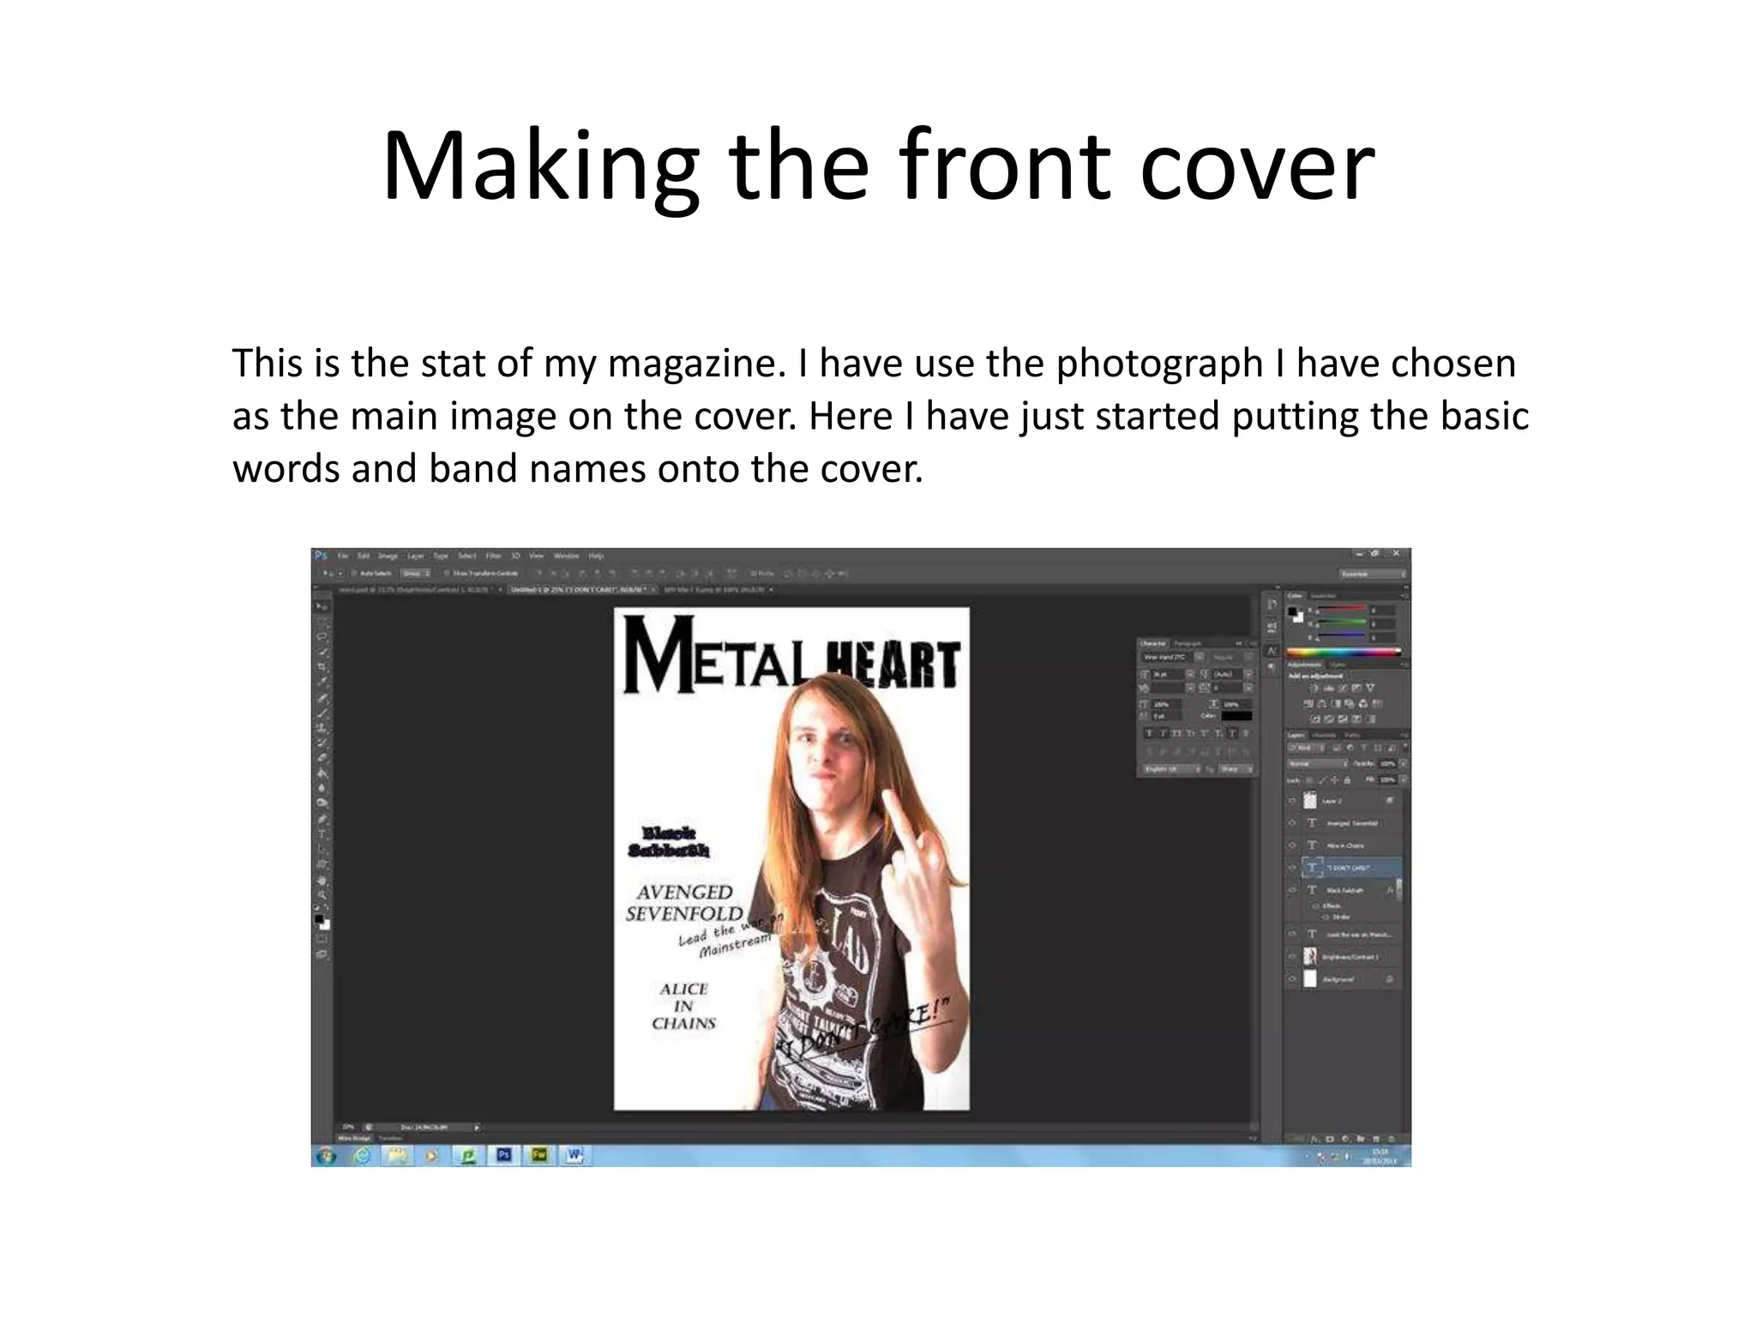Click the lock-all padlock icon in Layers
The height and width of the screenshot is (1317, 1756).
[x=1347, y=780]
